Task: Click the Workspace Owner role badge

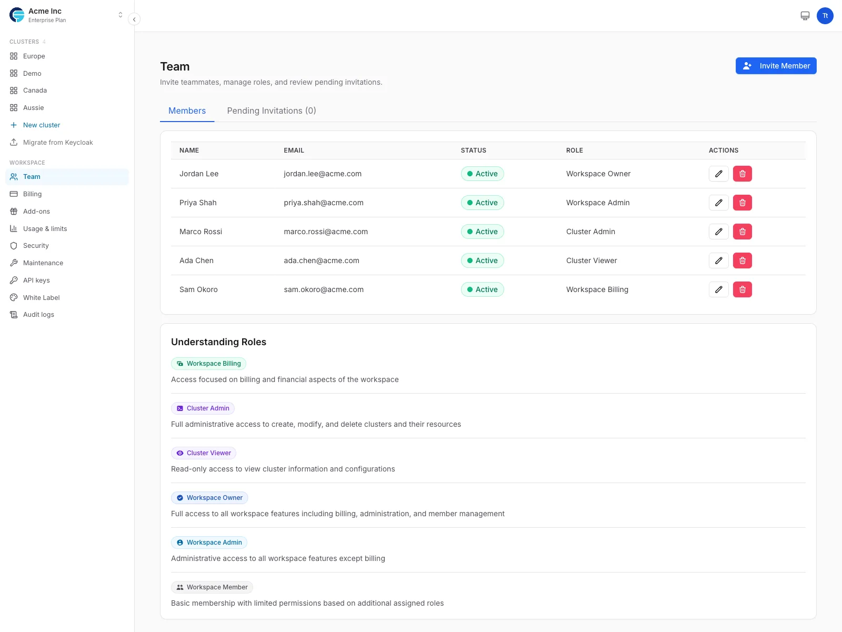Action: (209, 498)
